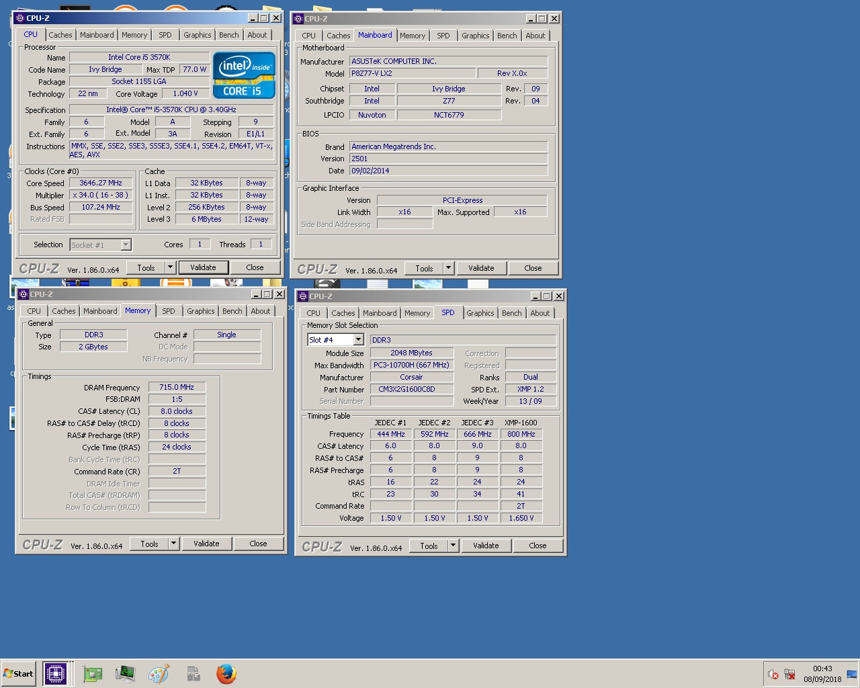This screenshot has width=860, height=688.
Task: Open Memory tab in SPD window
Action: [x=417, y=313]
